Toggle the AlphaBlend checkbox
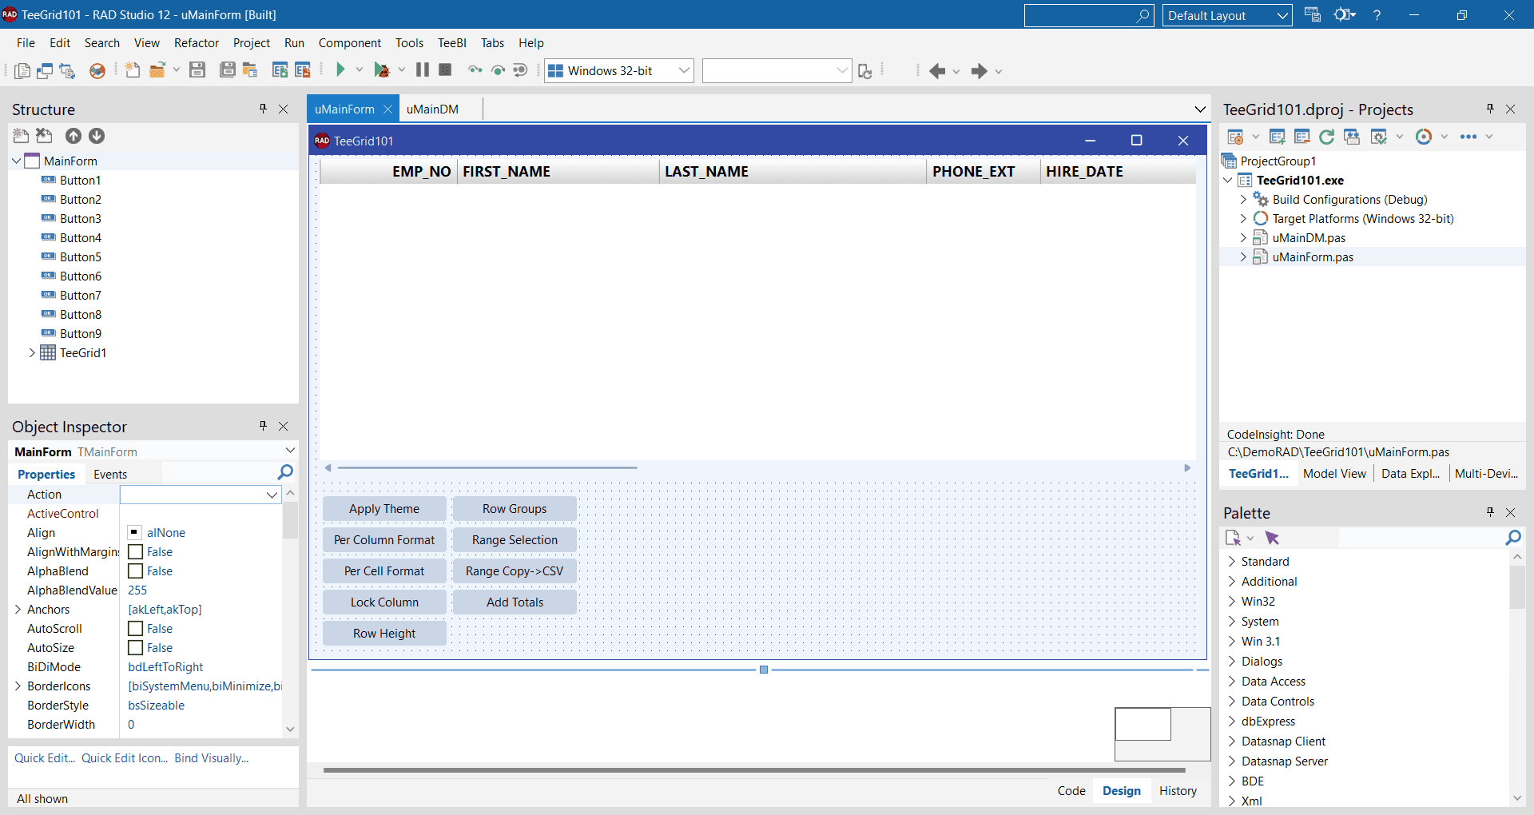Screen dimensions: 1534x815 point(136,571)
